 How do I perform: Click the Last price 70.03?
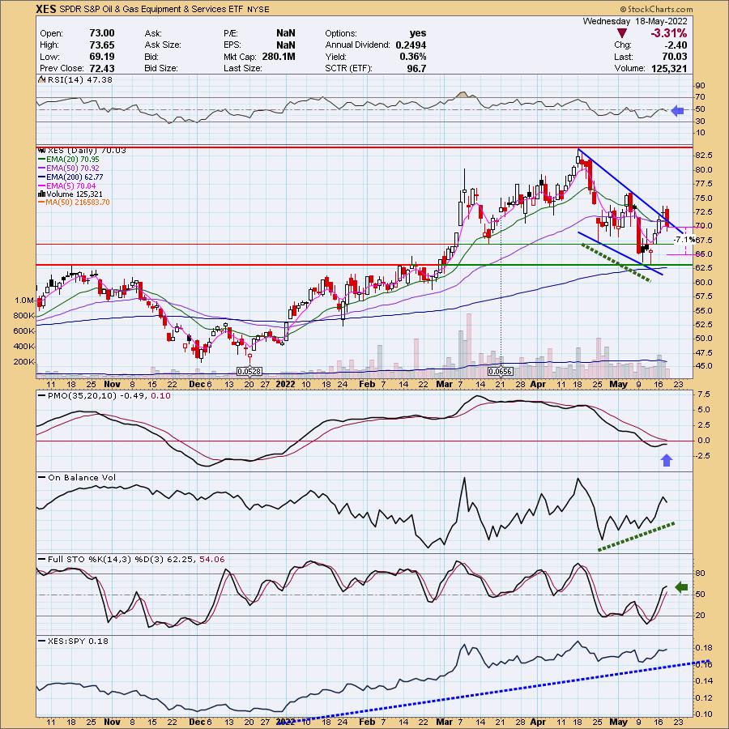point(674,57)
